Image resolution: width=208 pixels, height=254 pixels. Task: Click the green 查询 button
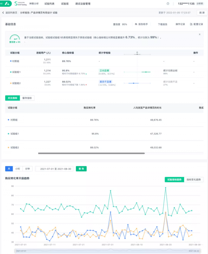point(81,169)
